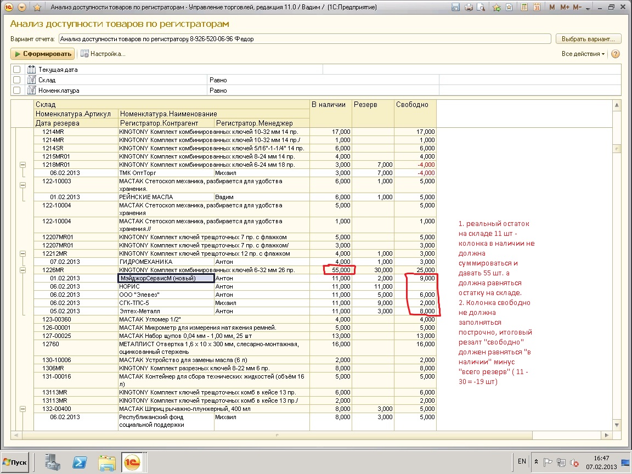Print the report with the printer icon
The height and width of the screenshot is (474, 632).
click(x=469, y=7)
